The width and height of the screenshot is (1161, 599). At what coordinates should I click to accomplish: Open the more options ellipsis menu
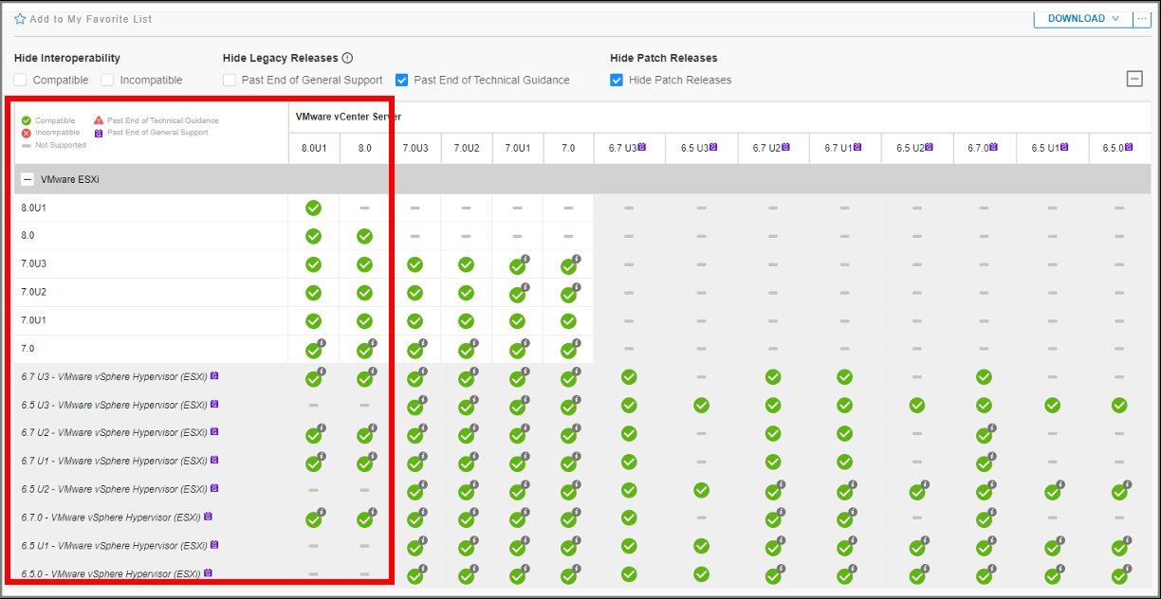click(x=1142, y=18)
